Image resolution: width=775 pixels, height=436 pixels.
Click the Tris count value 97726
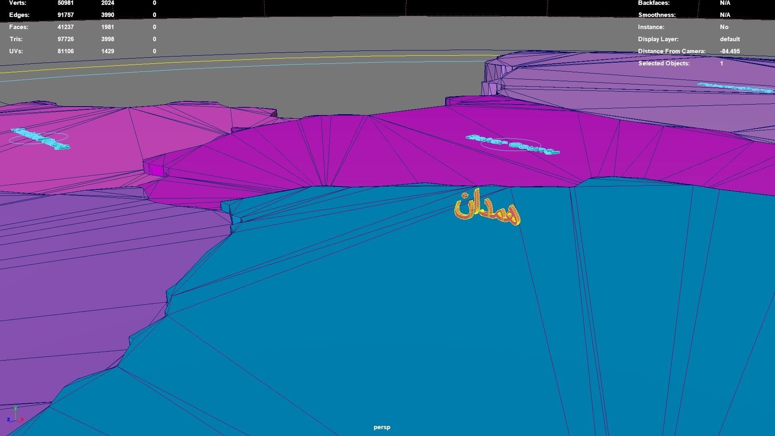(65, 39)
